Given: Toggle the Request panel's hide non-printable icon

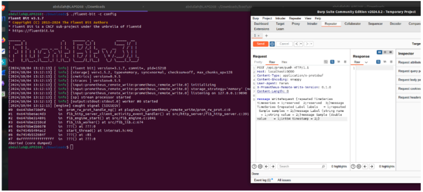Looking at the screenshot, I should (326, 62).
